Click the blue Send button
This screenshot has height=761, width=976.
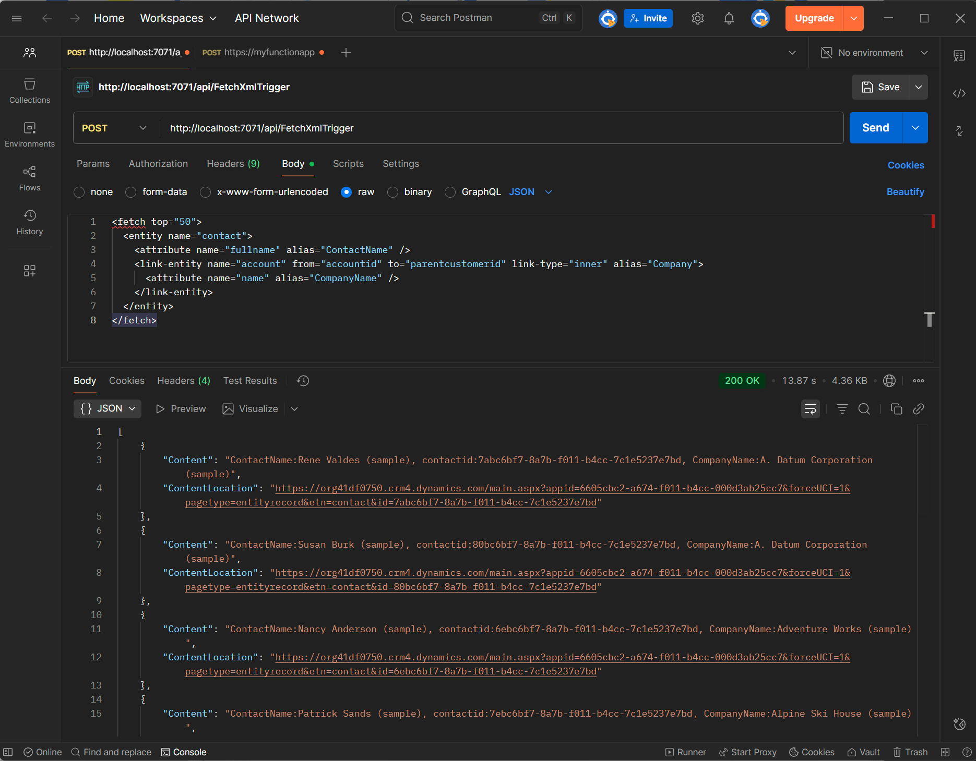(875, 128)
